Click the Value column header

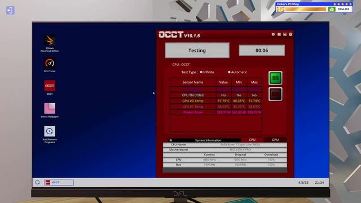[x=223, y=82]
